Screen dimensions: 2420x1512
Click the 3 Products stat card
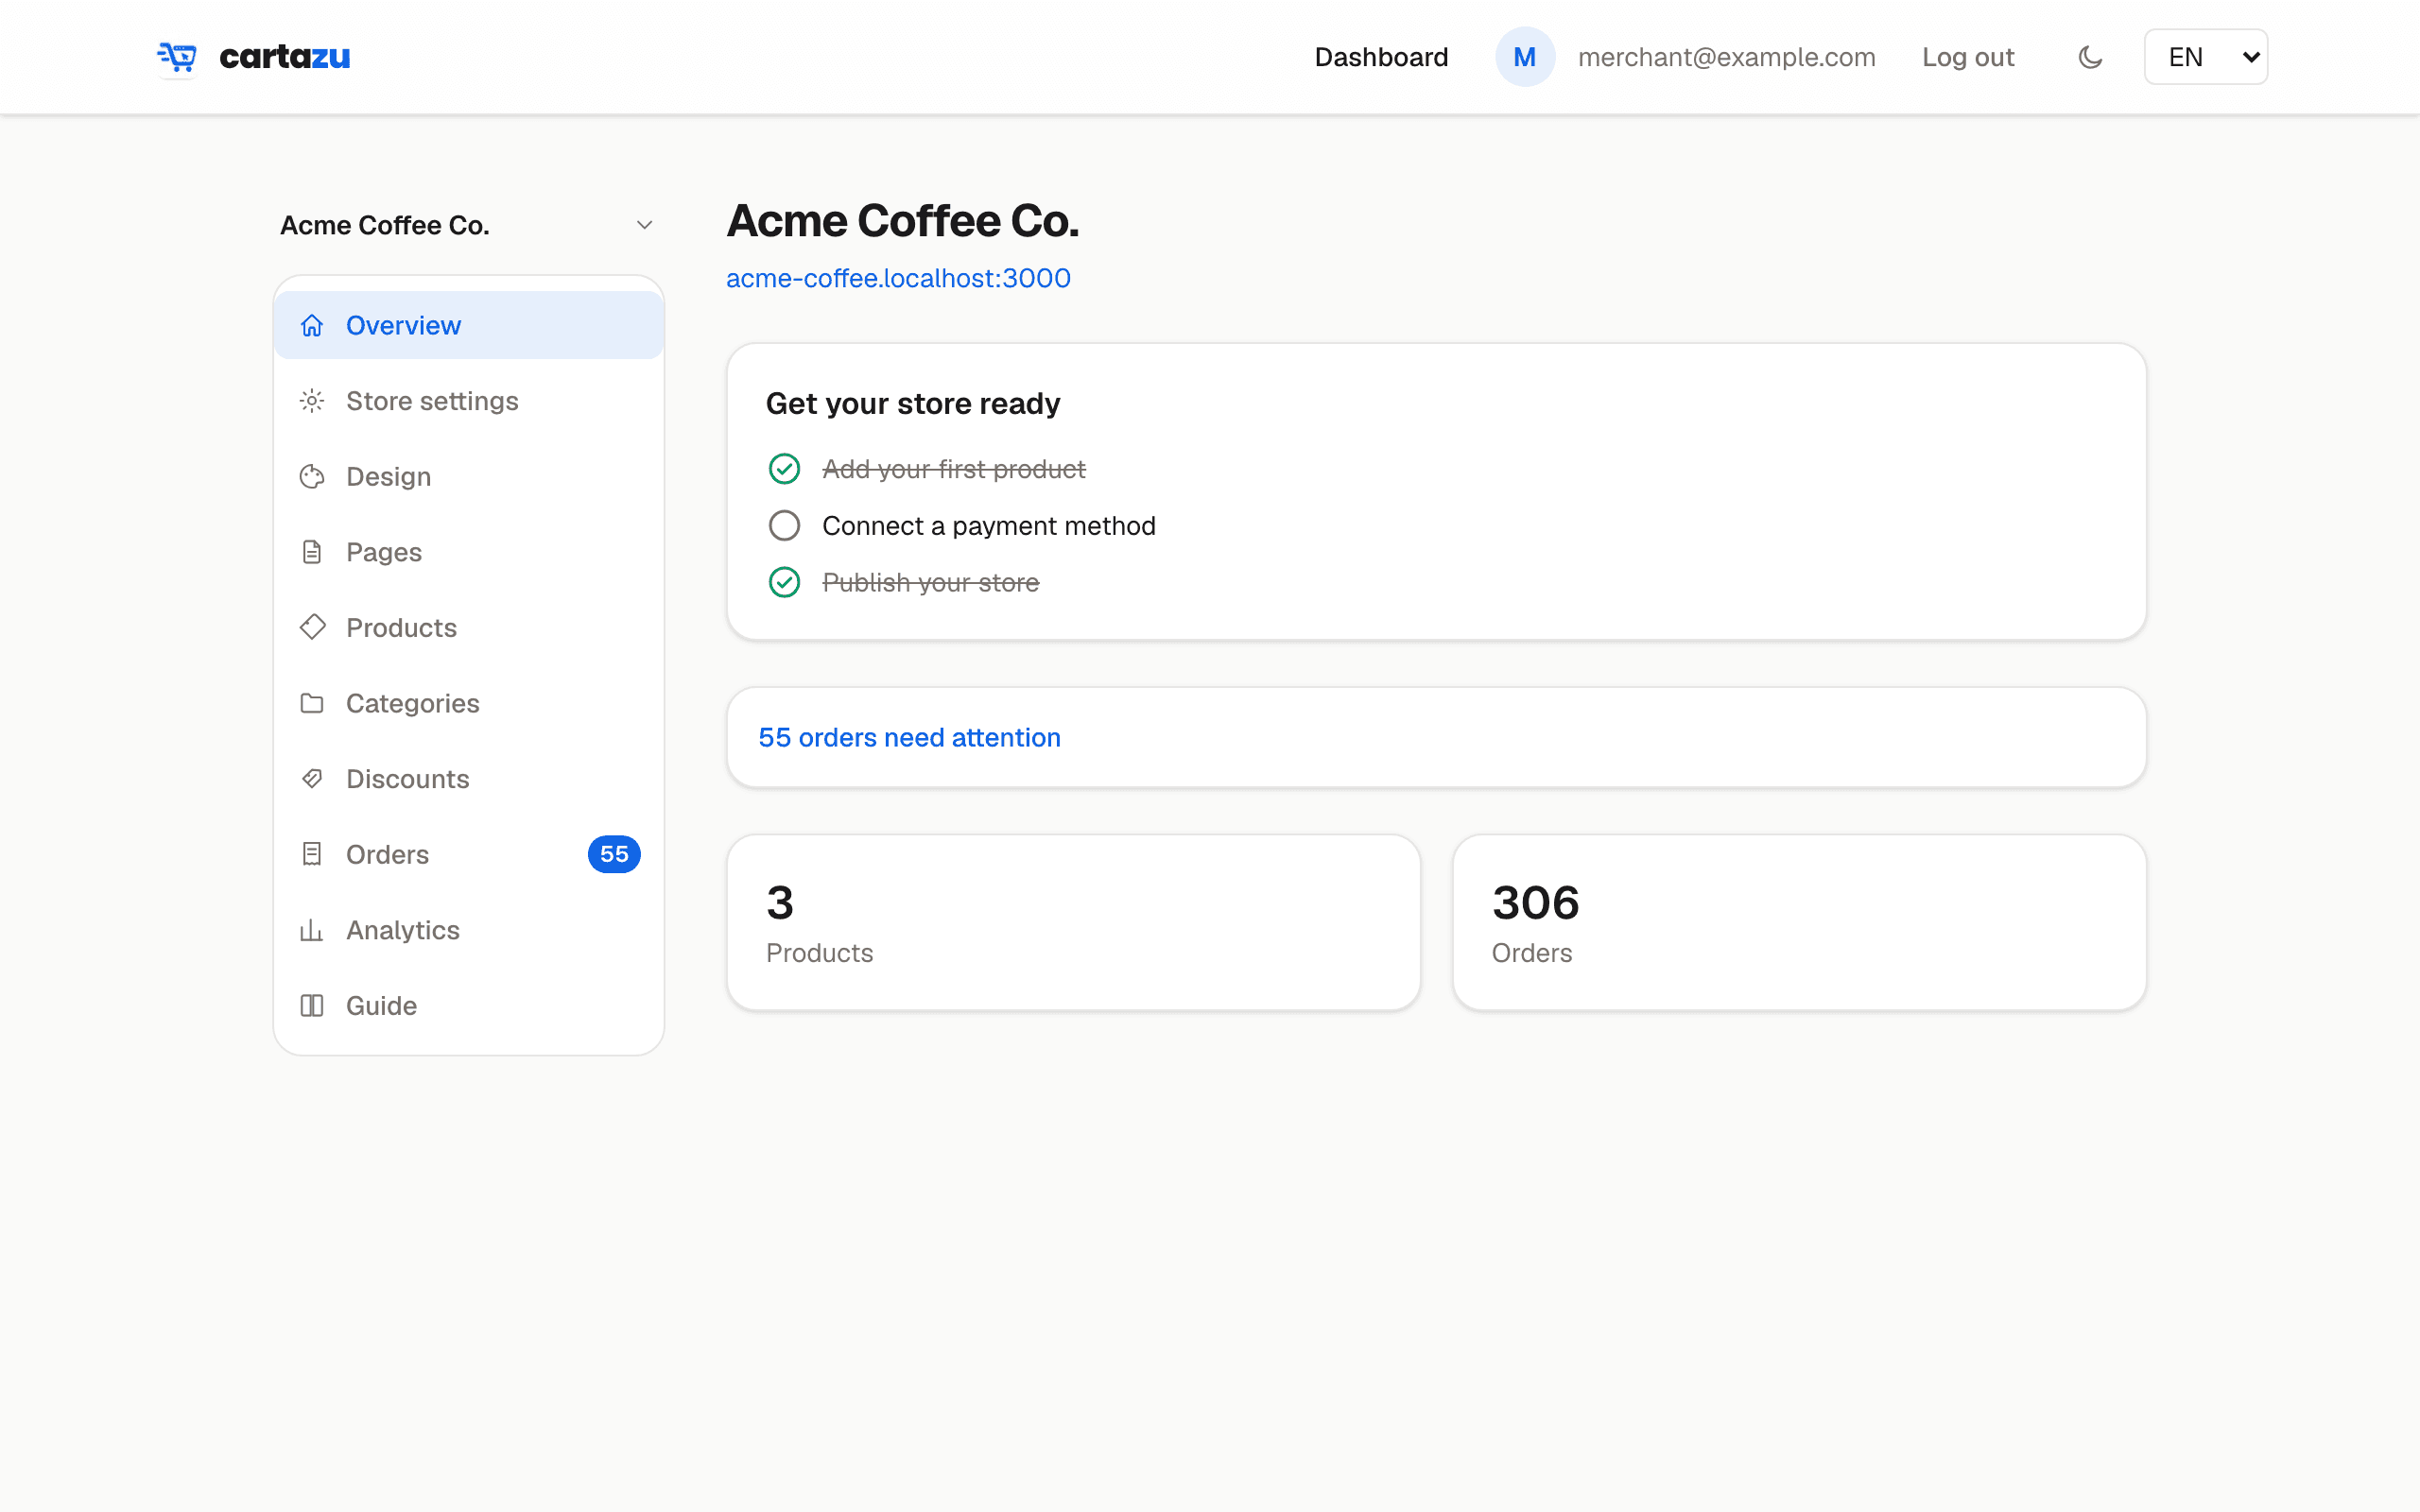1073,922
